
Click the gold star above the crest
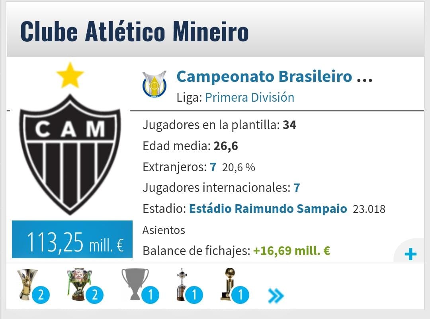coord(70,75)
